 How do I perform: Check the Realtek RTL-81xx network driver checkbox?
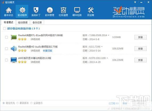(x=6, y=37)
